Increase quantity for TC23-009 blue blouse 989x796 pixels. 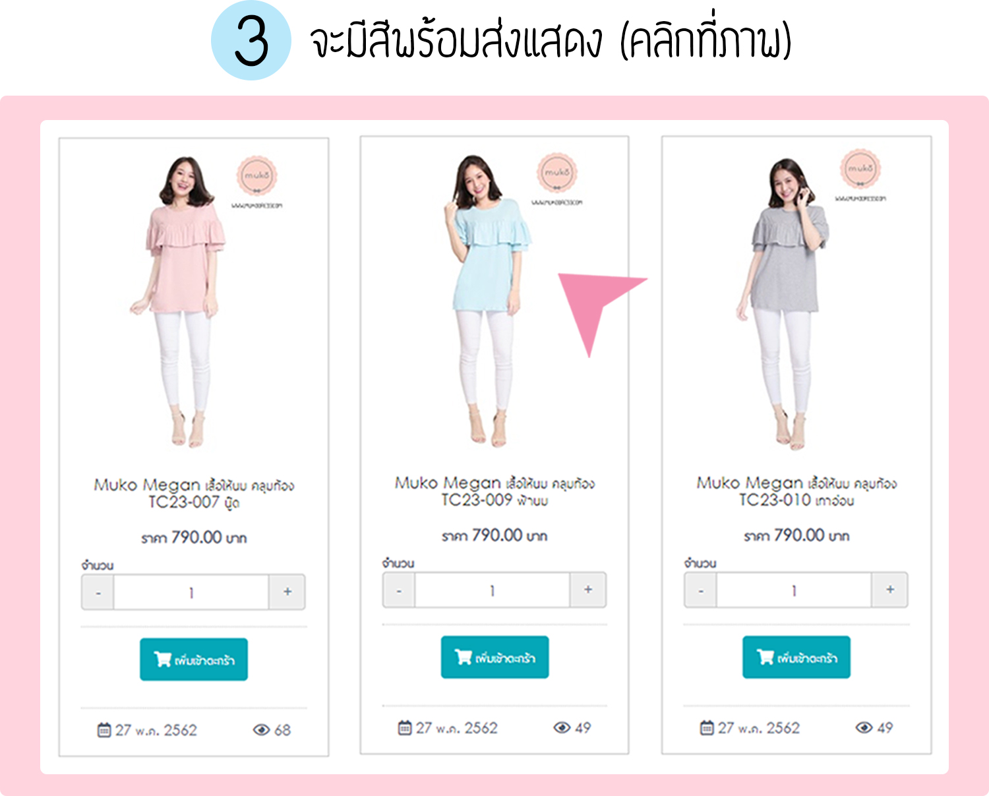pyautogui.click(x=588, y=590)
